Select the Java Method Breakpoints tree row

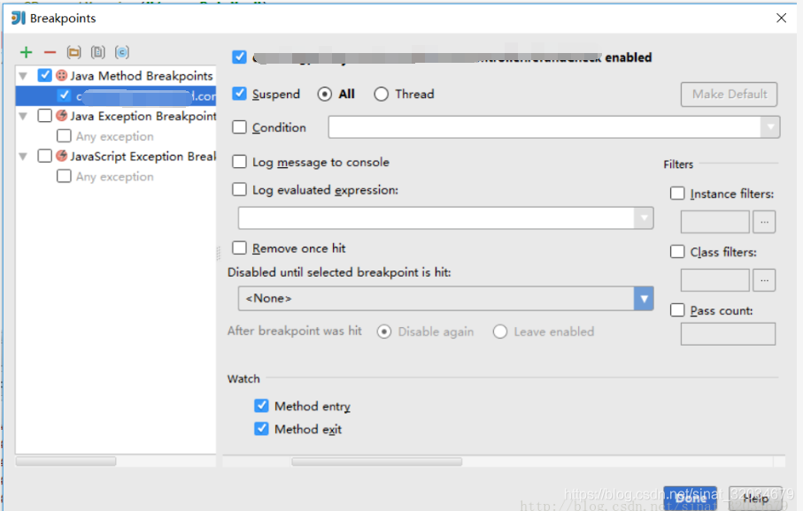[x=116, y=76]
